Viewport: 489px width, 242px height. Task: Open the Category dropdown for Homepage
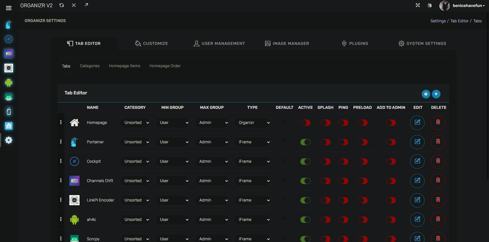(x=135, y=123)
